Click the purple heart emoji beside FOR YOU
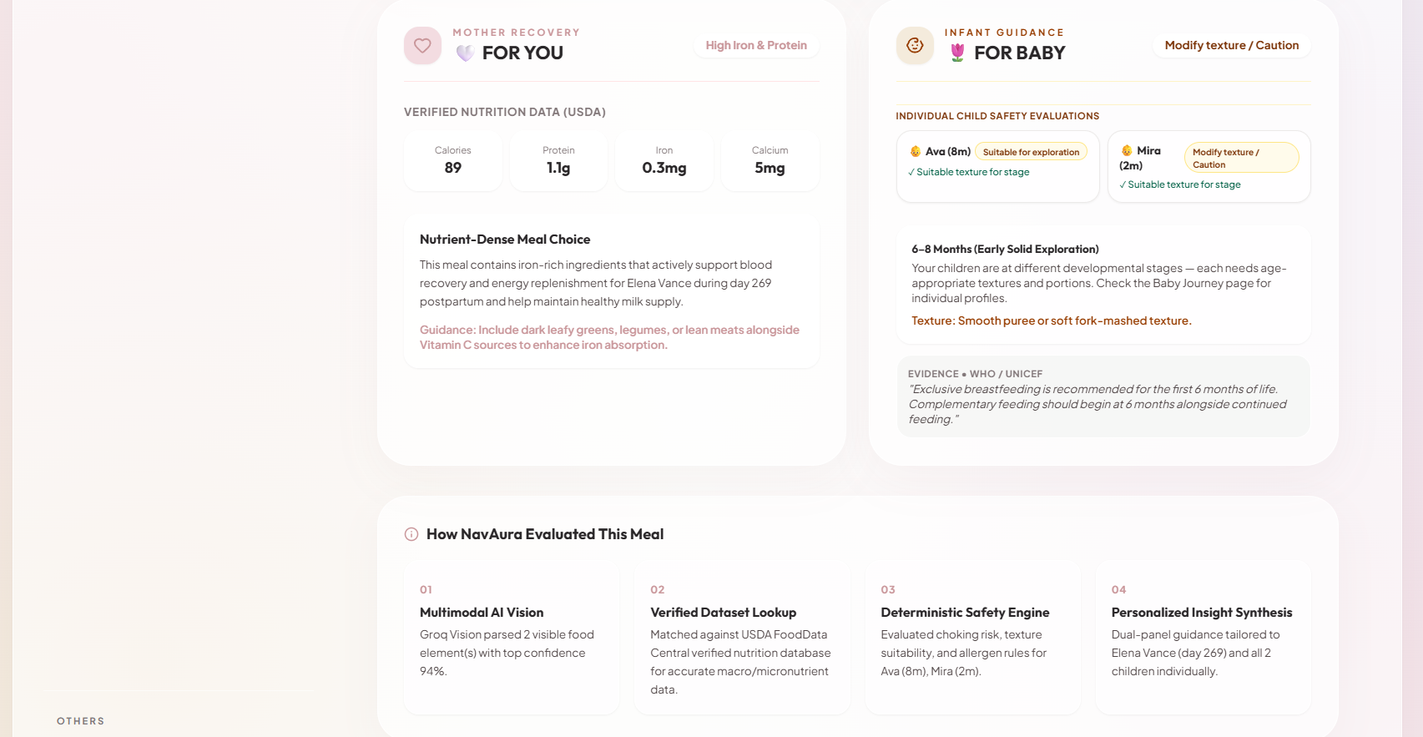Image resolution: width=1423 pixels, height=737 pixels. pyautogui.click(x=466, y=53)
